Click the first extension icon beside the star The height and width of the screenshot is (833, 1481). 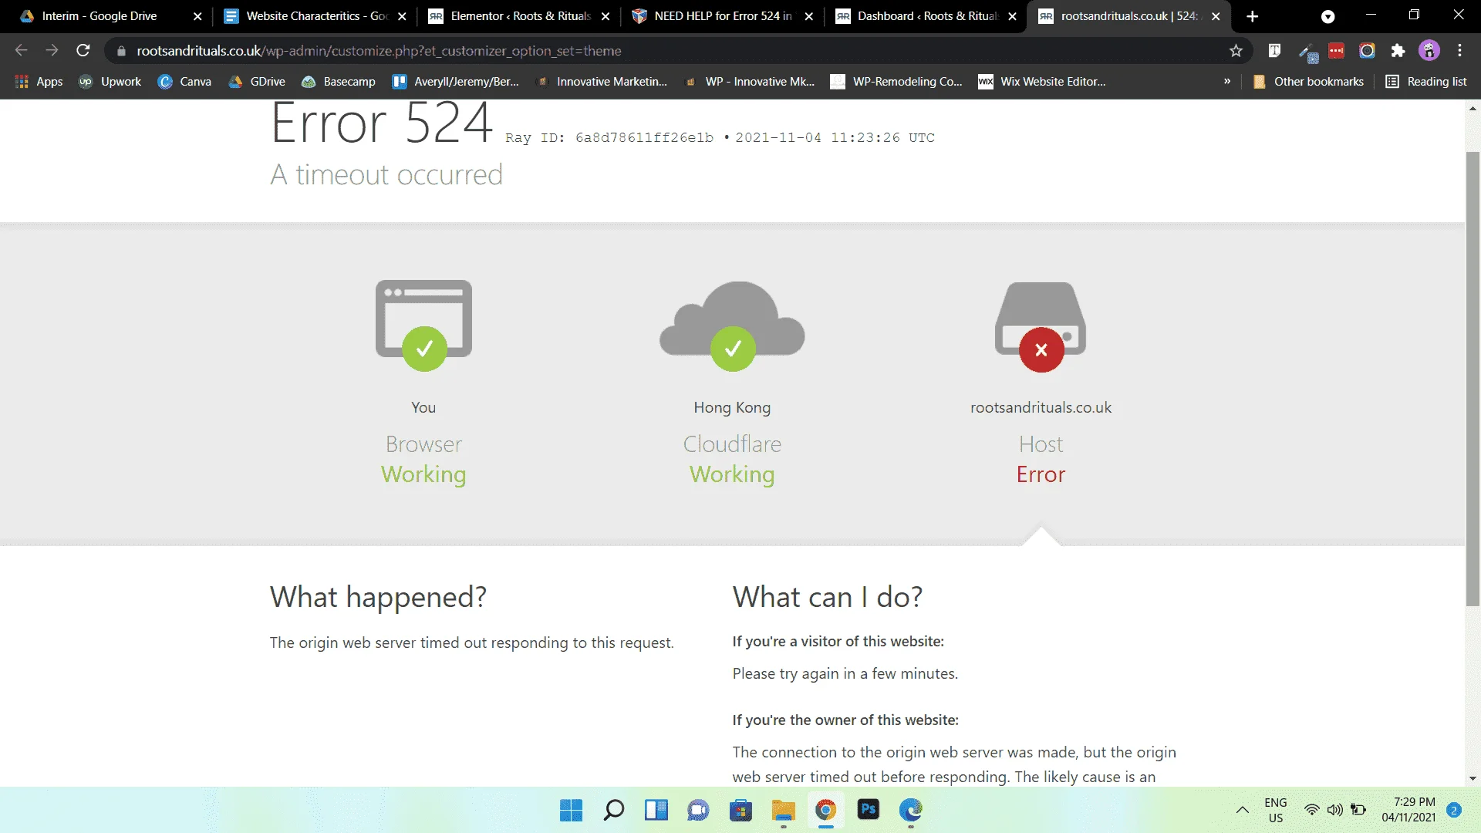[1274, 51]
